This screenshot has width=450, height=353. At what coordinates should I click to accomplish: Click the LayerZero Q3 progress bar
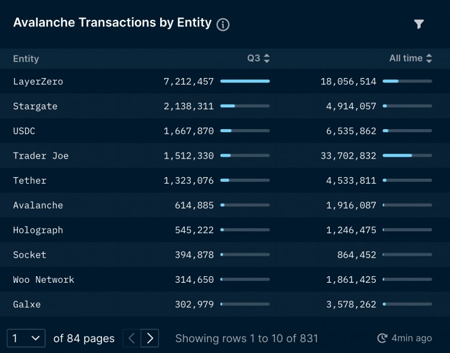pos(245,81)
